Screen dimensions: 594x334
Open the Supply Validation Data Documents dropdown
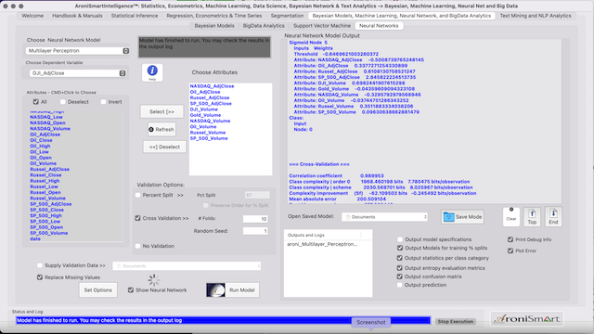[187, 266]
